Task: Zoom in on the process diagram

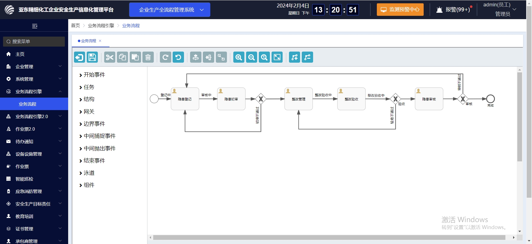Action: coord(239,57)
